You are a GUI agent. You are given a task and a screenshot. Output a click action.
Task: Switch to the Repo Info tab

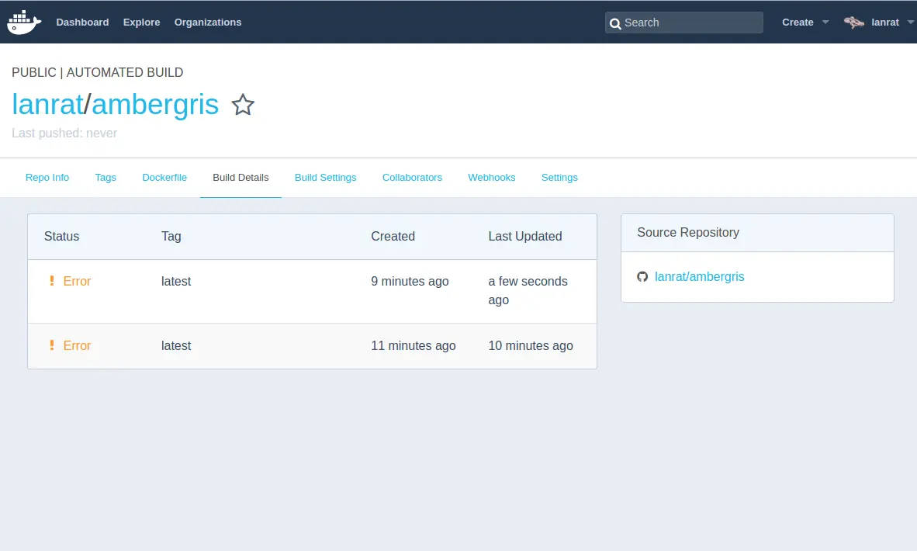coord(47,177)
